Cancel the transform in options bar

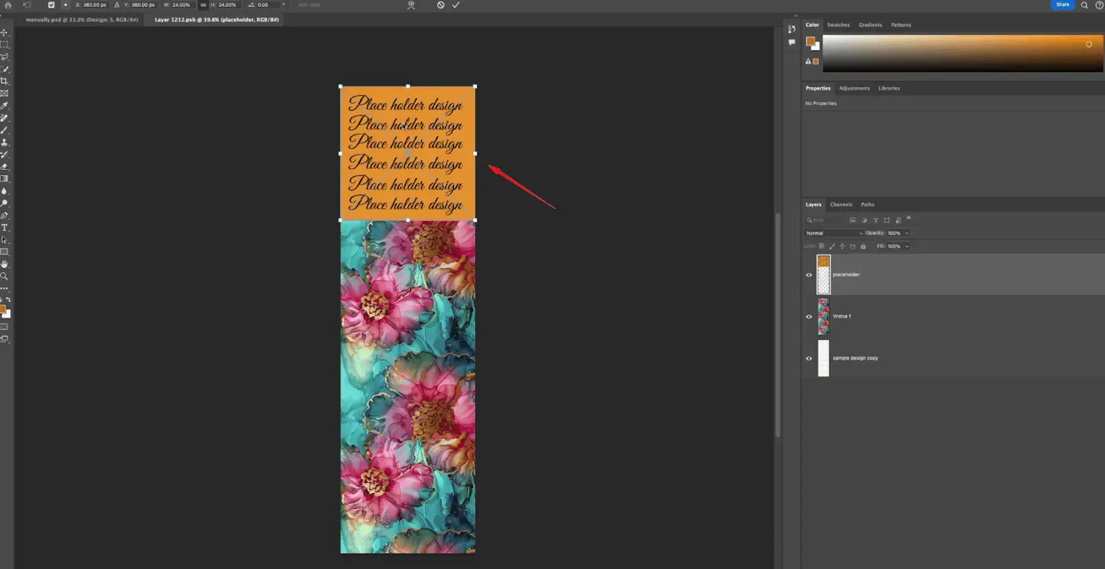[x=441, y=5]
